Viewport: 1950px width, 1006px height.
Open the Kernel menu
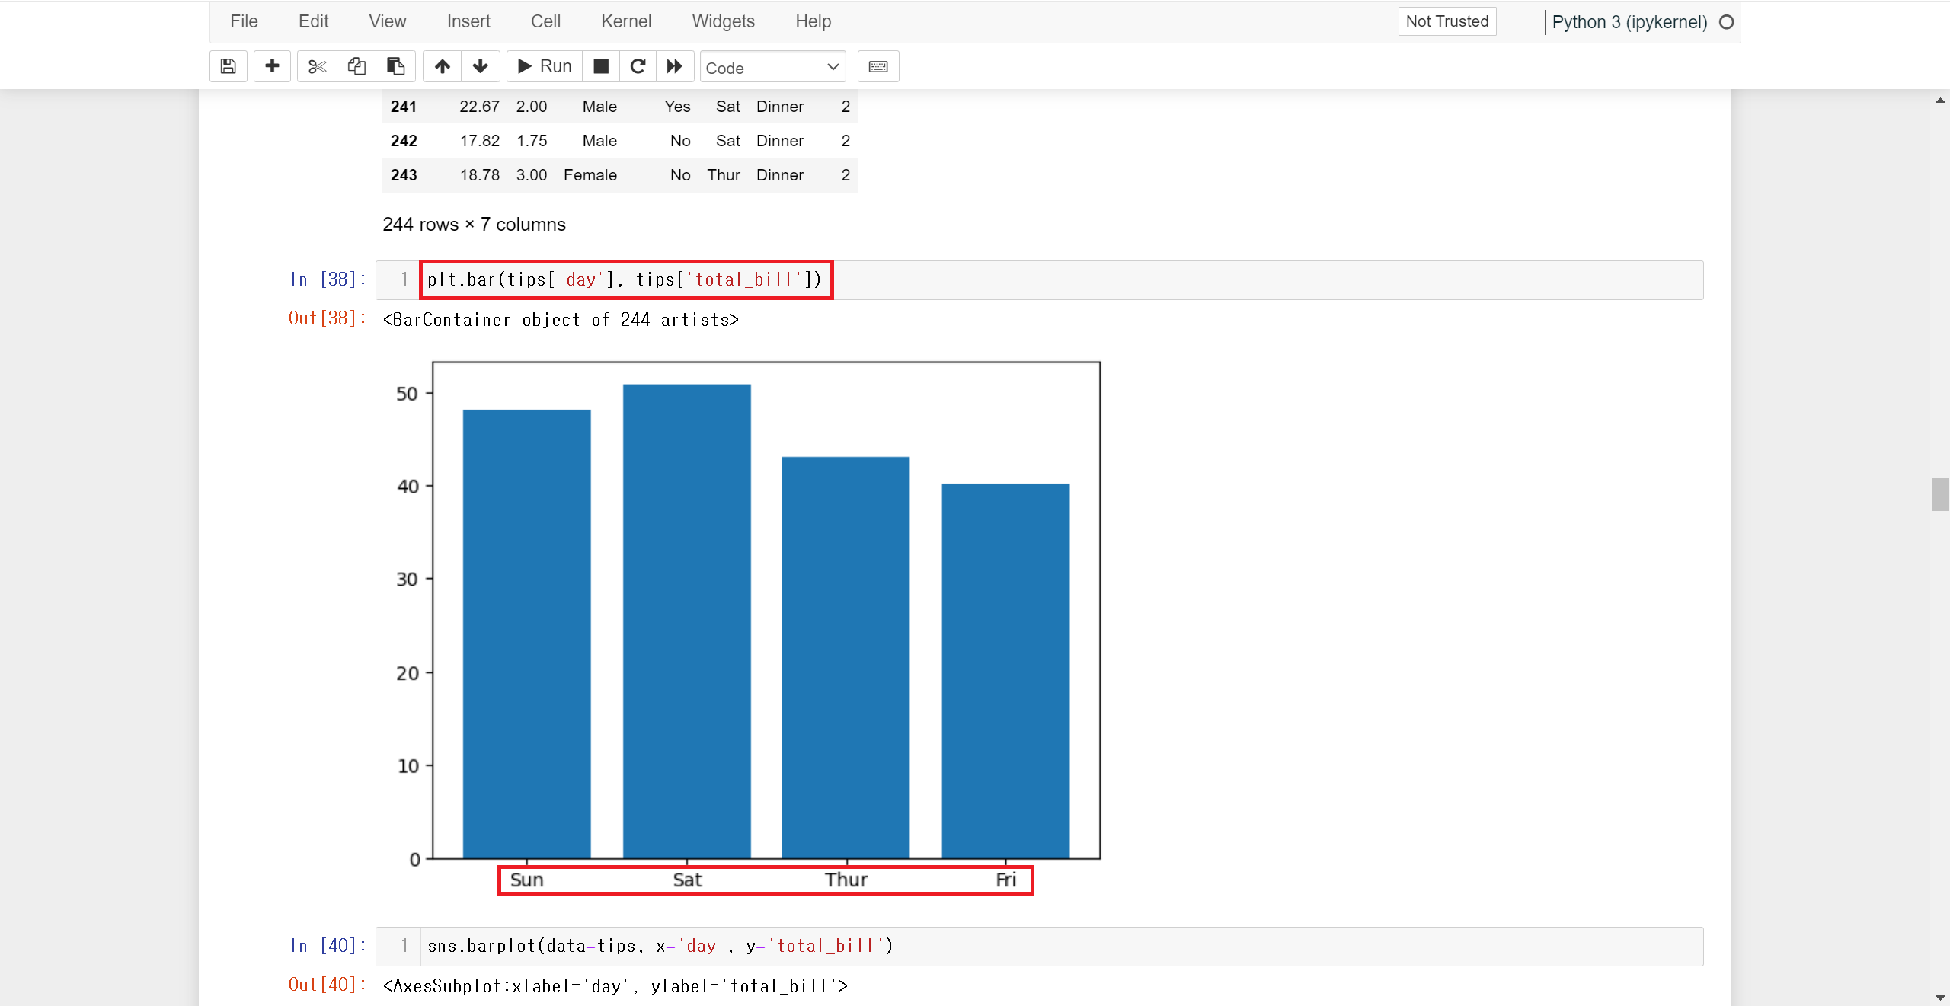[x=625, y=21]
